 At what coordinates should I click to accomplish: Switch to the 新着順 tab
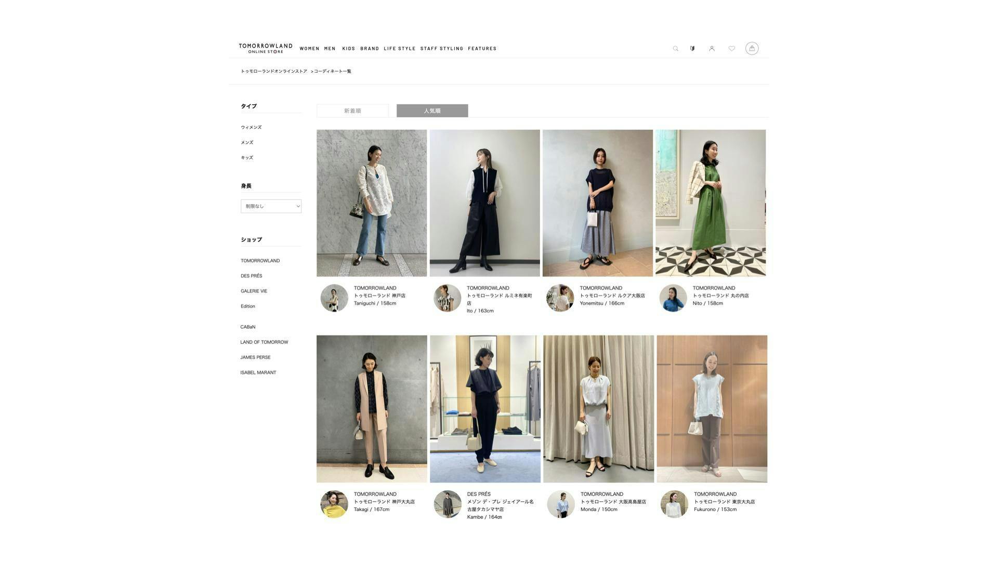click(352, 111)
